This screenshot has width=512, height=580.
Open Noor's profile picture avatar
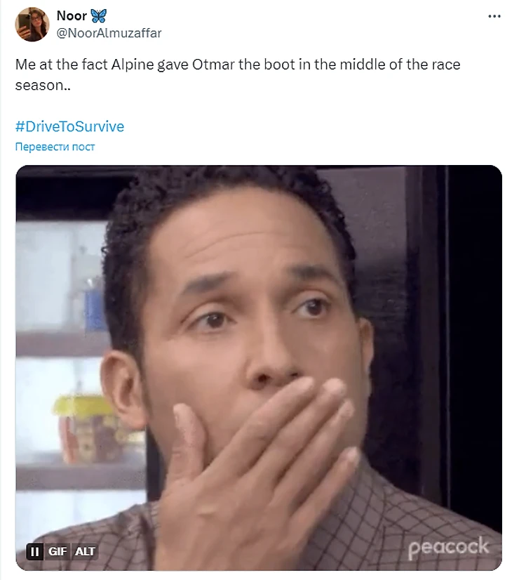pyautogui.click(x=32, y=25)
